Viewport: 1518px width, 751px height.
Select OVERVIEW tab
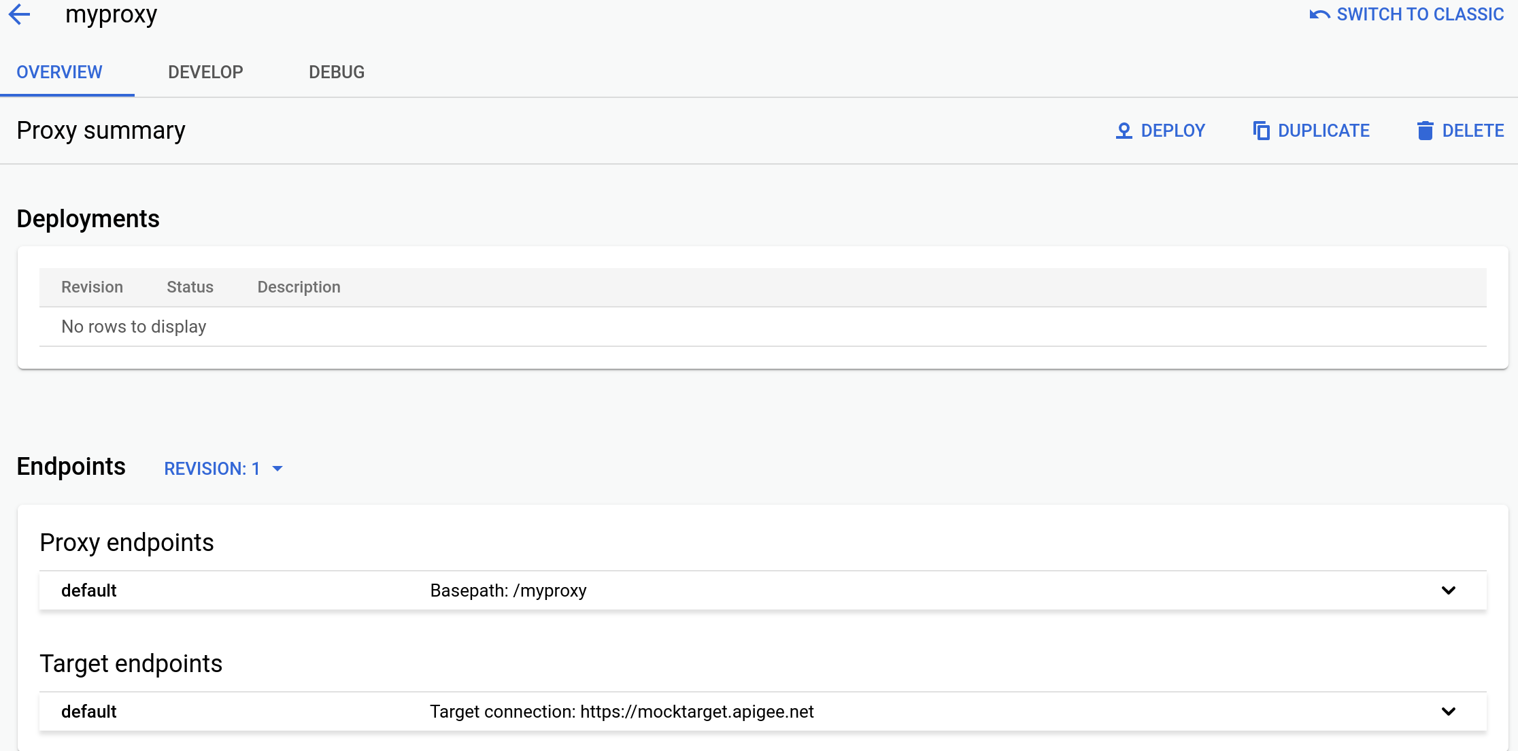coord(60,71)
